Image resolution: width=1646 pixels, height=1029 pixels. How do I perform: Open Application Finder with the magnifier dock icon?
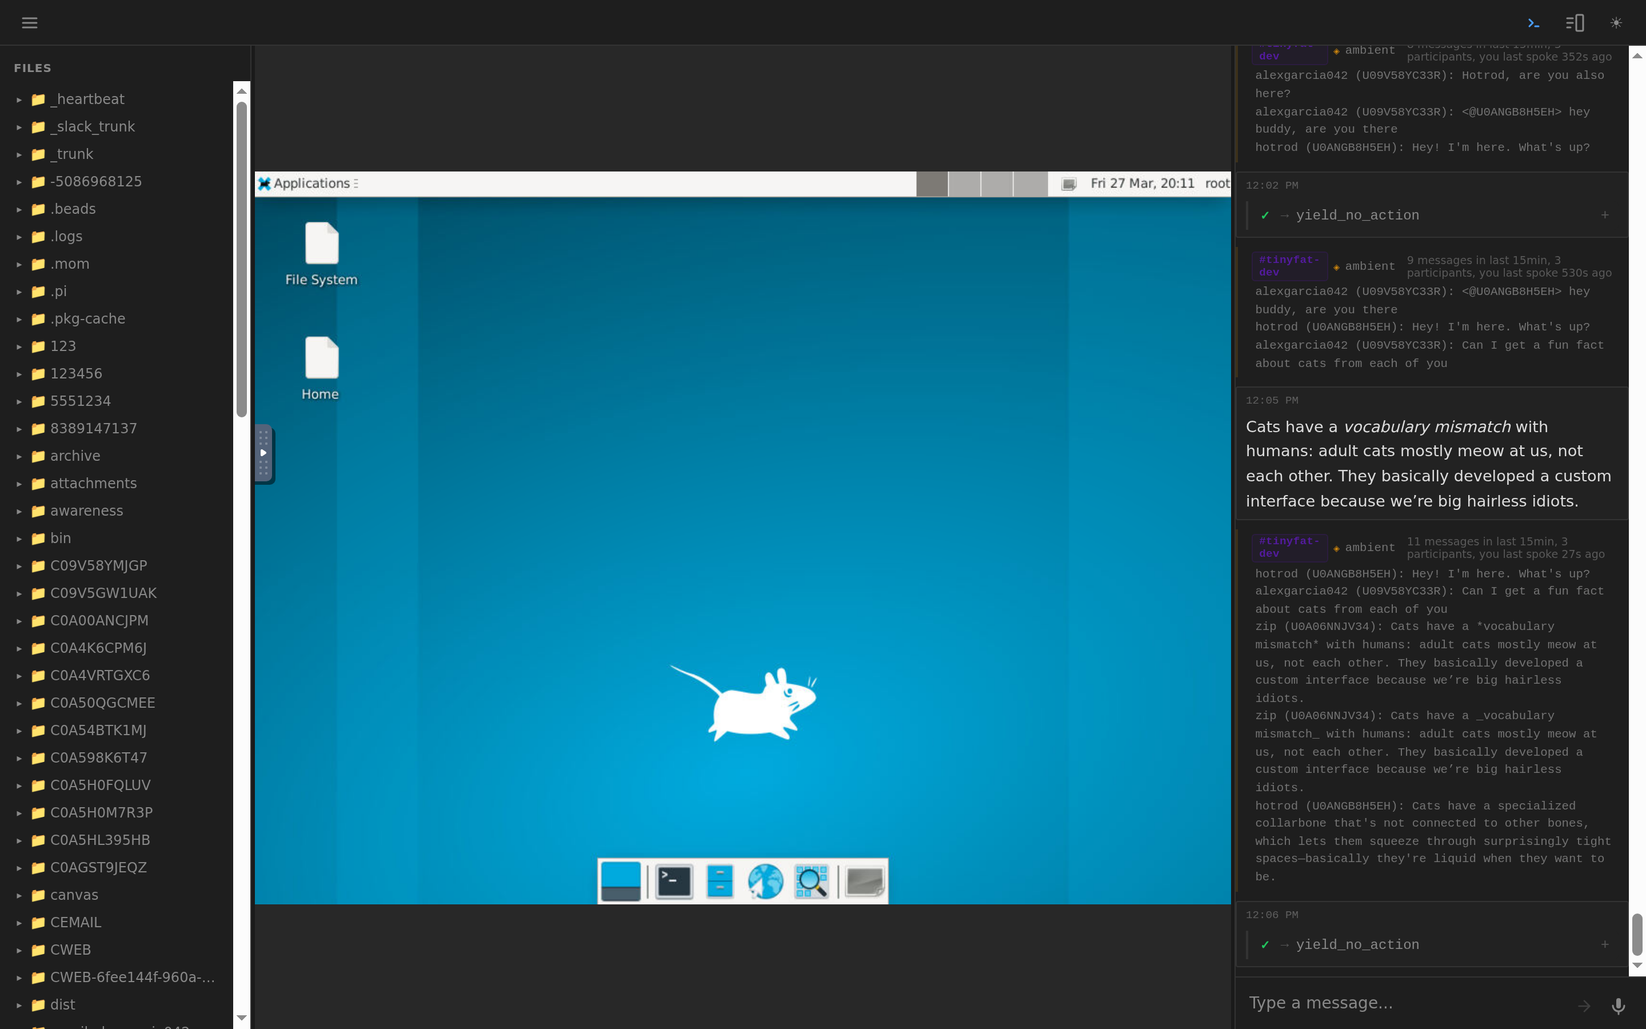coord(812,880)
